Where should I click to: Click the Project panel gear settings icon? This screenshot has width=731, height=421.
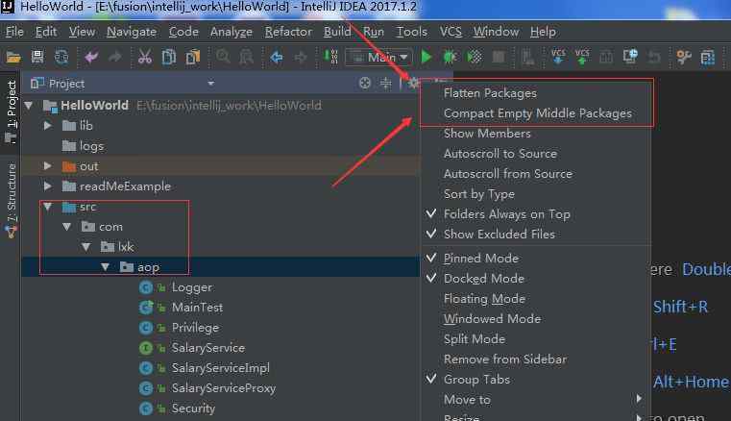click(413, 83)
